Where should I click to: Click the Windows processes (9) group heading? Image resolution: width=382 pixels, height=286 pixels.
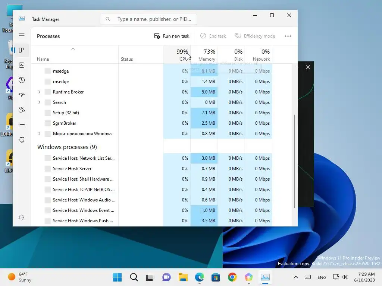pos(67,147)
